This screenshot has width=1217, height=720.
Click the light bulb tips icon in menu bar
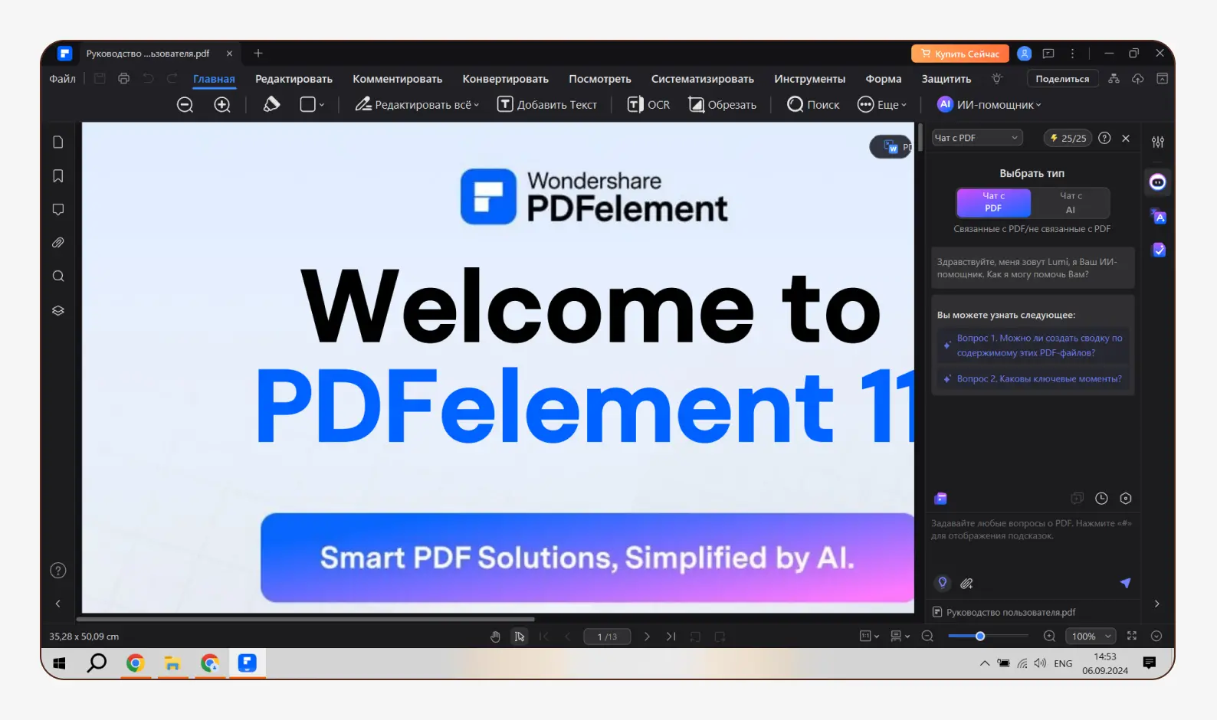(997, 78)
